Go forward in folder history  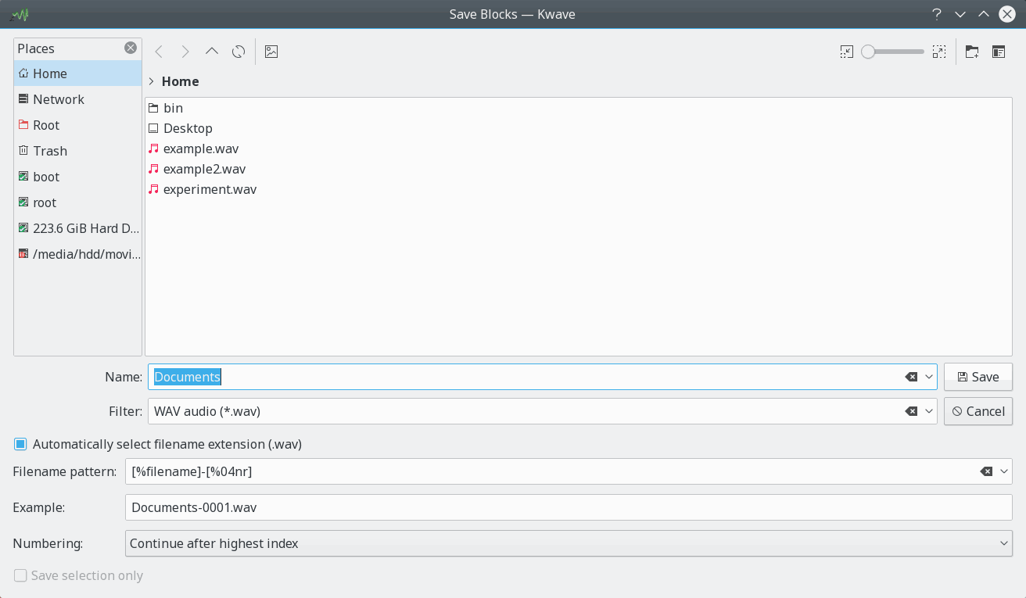(185, 52)
